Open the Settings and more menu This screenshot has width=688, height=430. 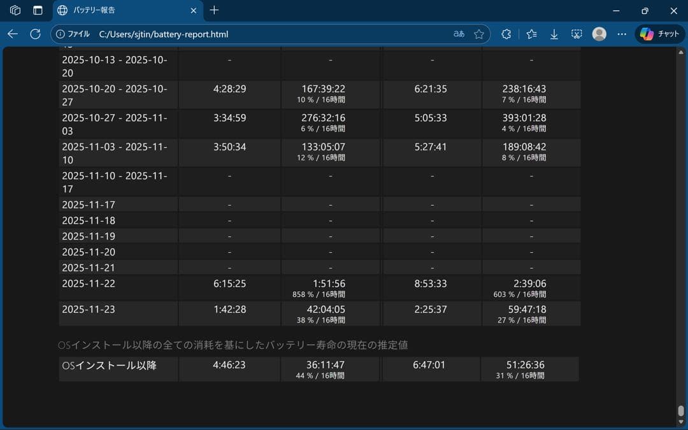coord(622,34)
